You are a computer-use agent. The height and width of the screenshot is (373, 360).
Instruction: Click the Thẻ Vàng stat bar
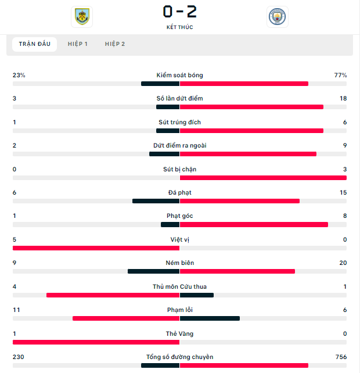[179, 342]
